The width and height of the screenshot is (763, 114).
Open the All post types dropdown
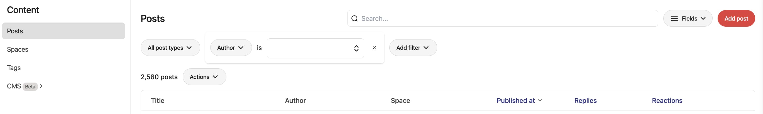[170, 48]
